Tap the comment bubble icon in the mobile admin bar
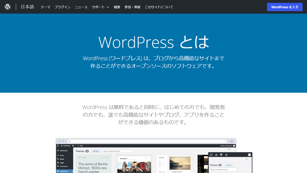 pos(221,155)
